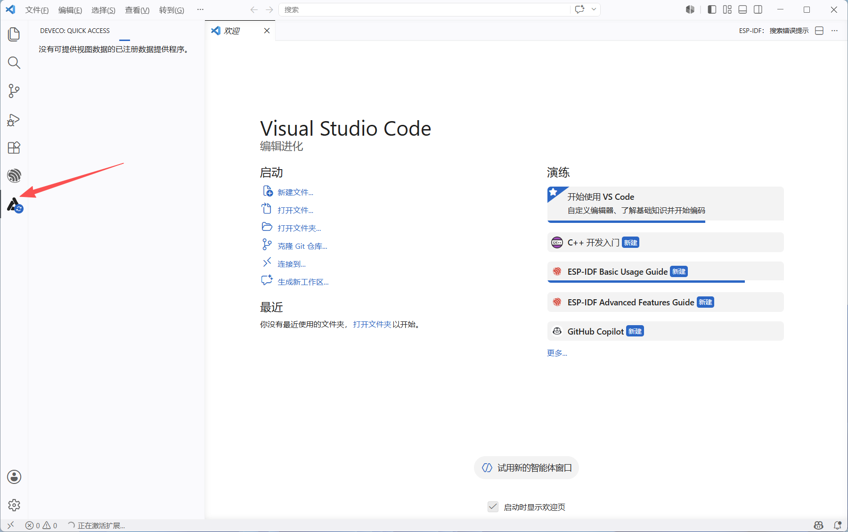848x532 pixels.
Task: Select the 欢迎 editor tab
Action: pyautogui.click(x=240, y=31)
